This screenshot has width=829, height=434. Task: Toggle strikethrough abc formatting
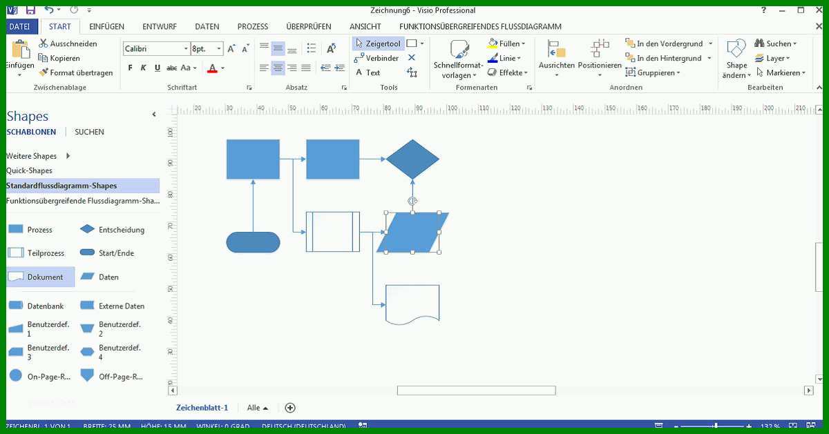171,68
